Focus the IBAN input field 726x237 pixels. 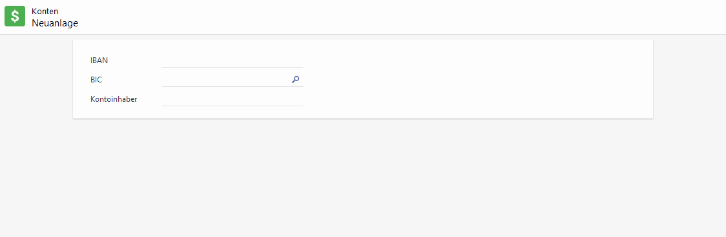click(x=233, y=60)
